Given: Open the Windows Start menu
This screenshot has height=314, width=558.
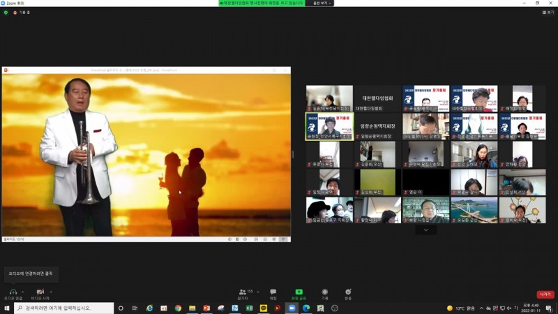Looking at the screenshot, I should pos(7,308).
